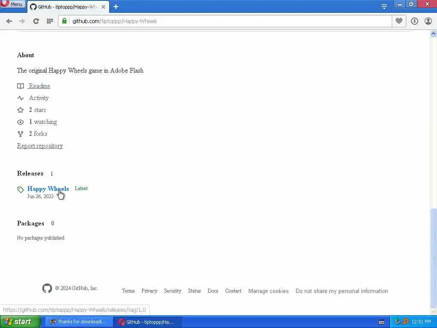Open the user account icon

[428, 21]
